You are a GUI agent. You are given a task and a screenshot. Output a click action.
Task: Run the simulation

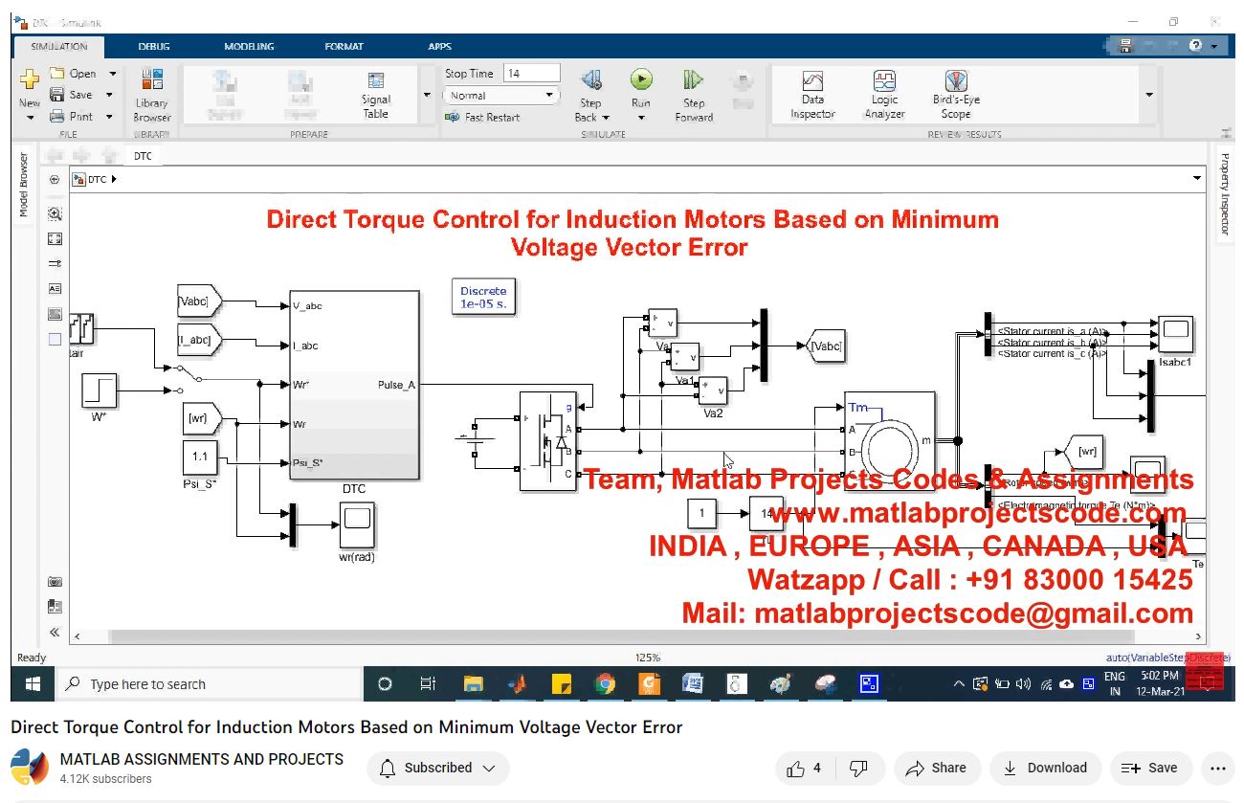pos(641,80)
